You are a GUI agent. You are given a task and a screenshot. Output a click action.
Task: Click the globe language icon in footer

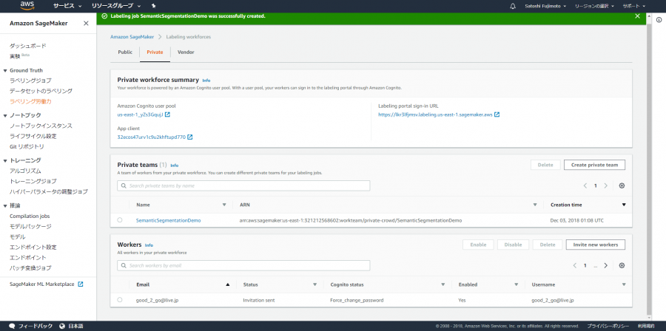coord(62,327)
